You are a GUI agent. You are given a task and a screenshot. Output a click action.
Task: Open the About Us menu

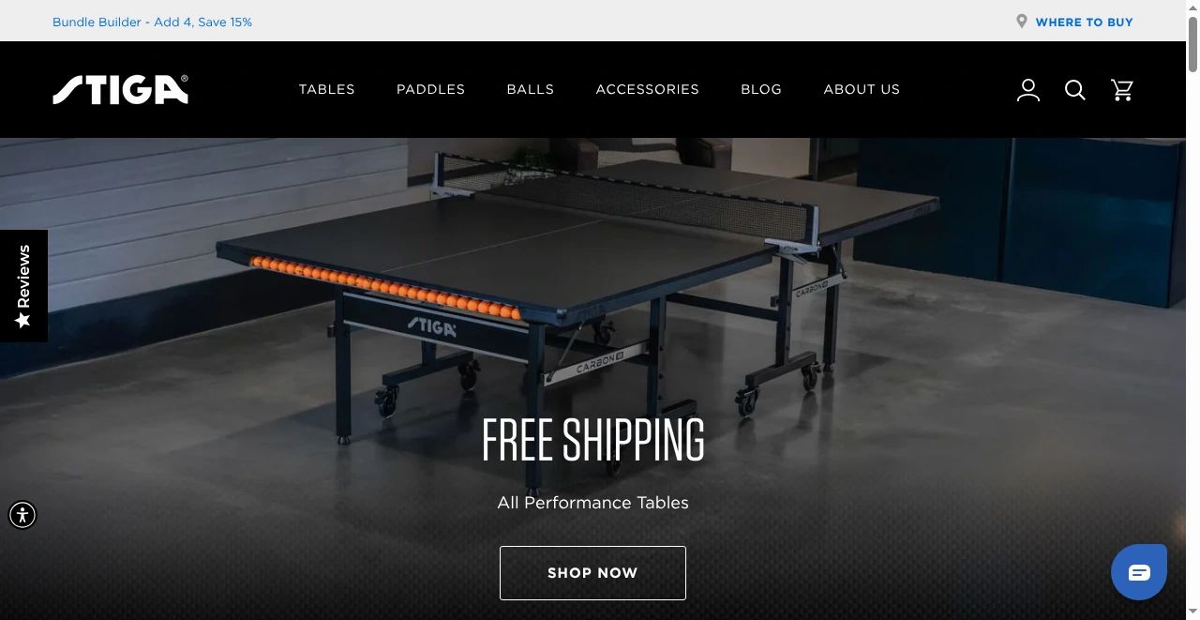coord(862,89)
